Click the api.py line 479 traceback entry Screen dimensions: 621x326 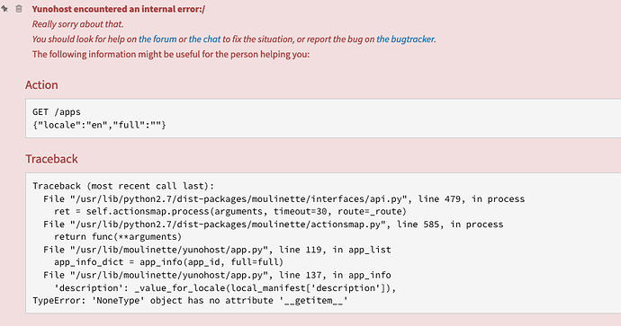[284, 198]
